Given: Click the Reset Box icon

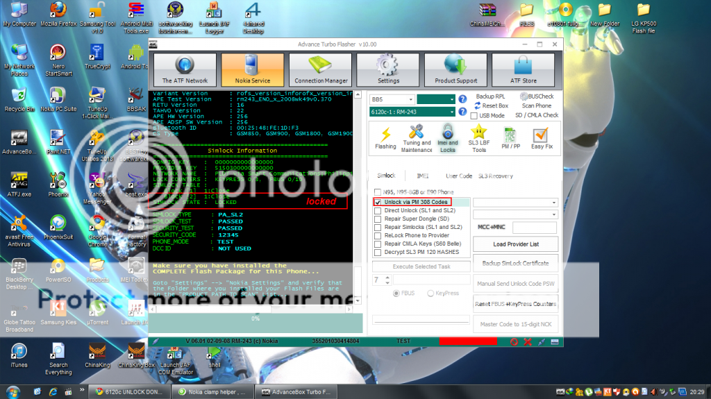Looking at the screenshot, I should 478,105.
